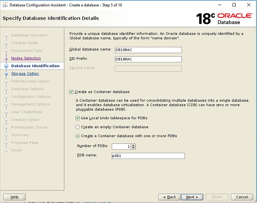Screen dimensions: 257x203
Task: Click the Creation Option step
Action: click(26, 120)
